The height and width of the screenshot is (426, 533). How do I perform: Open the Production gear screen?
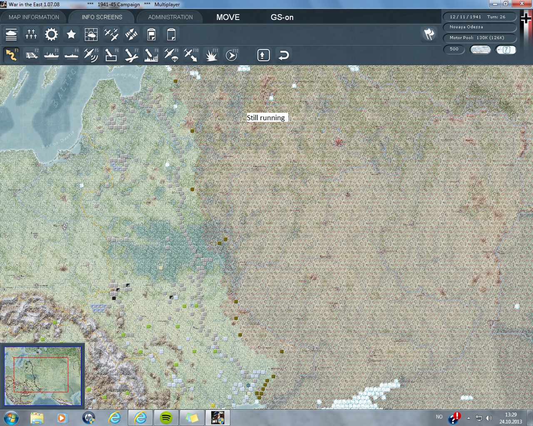51,35
